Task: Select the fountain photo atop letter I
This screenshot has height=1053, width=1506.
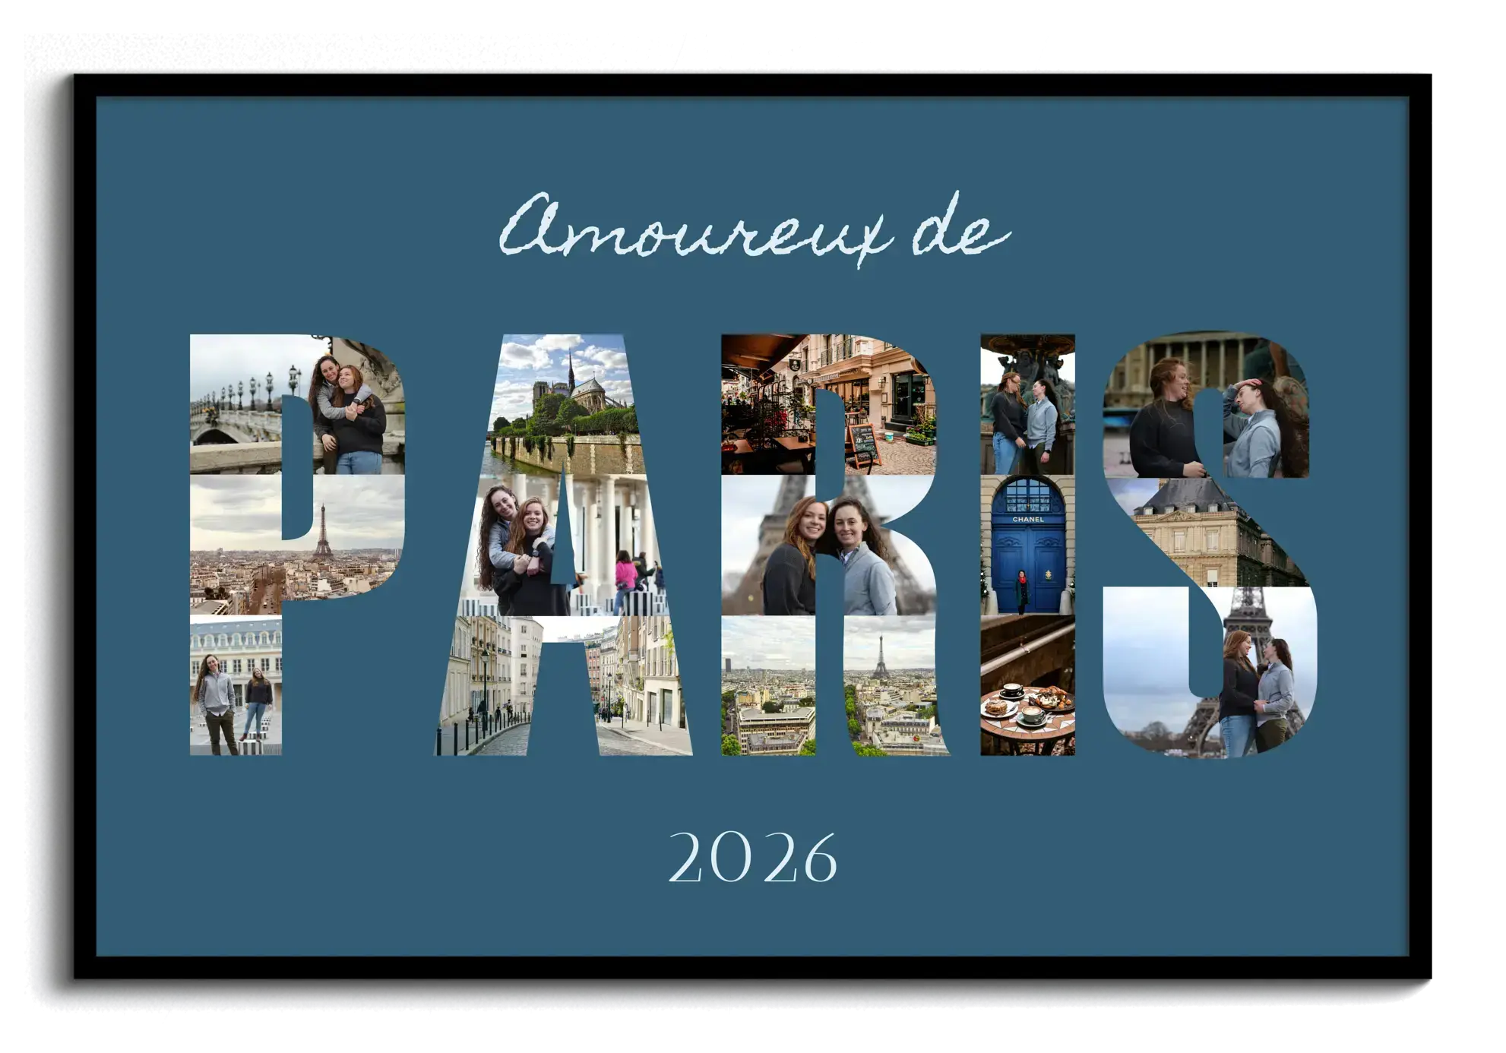Action: pyautogui.click(x=1027, y=404)
